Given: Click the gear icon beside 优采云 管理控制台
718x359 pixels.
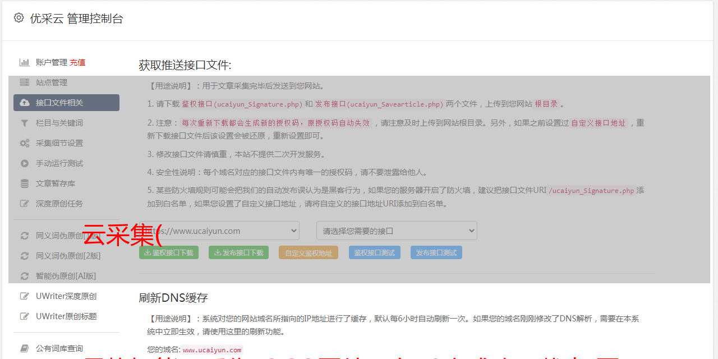Looking at the screenshot, I should (19, 18).
